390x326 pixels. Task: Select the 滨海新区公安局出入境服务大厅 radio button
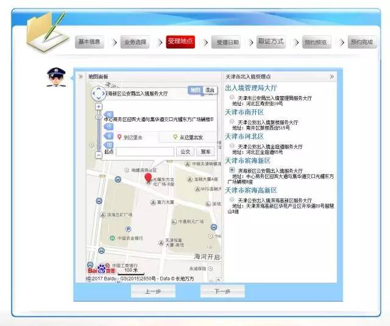click(x=232, y=170)
